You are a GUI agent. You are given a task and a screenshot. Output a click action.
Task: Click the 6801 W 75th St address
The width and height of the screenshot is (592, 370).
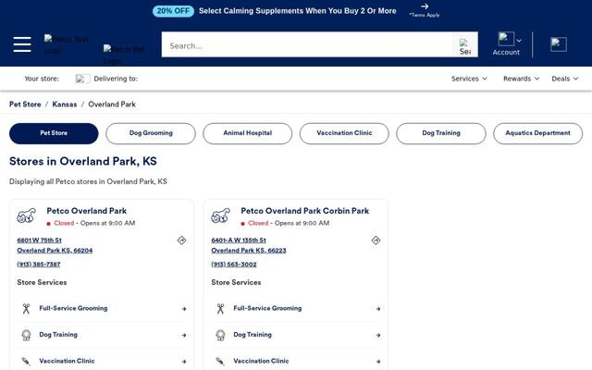coord(39,240)
